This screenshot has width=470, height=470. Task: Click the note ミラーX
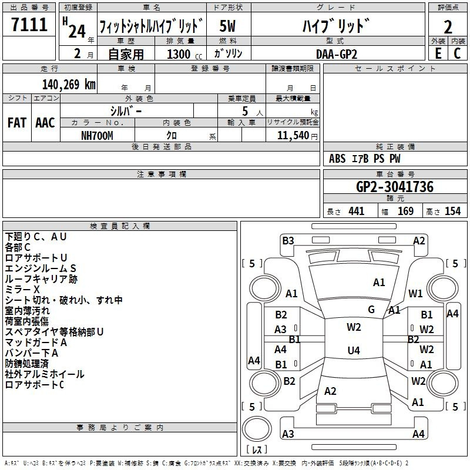(22, 290)
